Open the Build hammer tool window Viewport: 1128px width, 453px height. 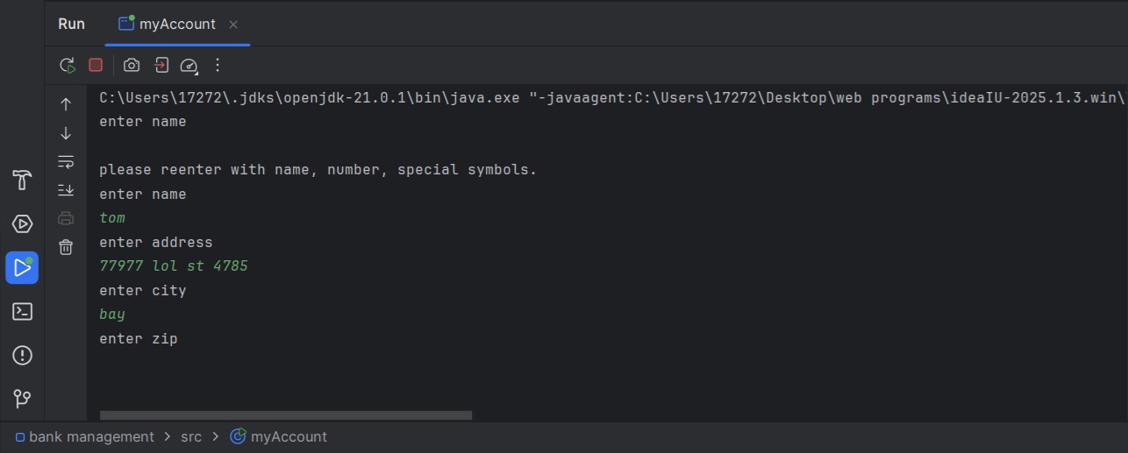point(22,180)
